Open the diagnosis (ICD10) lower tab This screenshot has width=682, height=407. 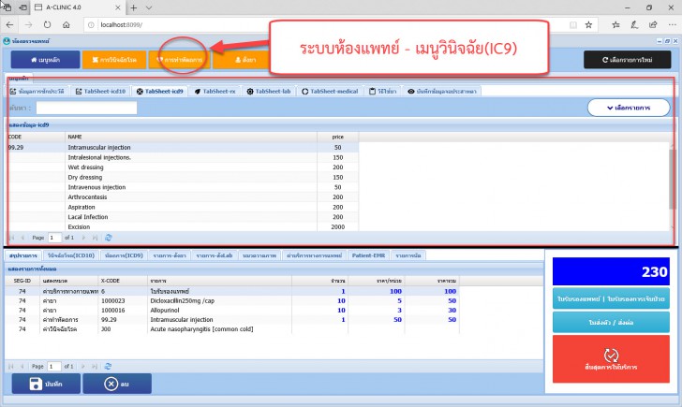[x=71, y=255]
